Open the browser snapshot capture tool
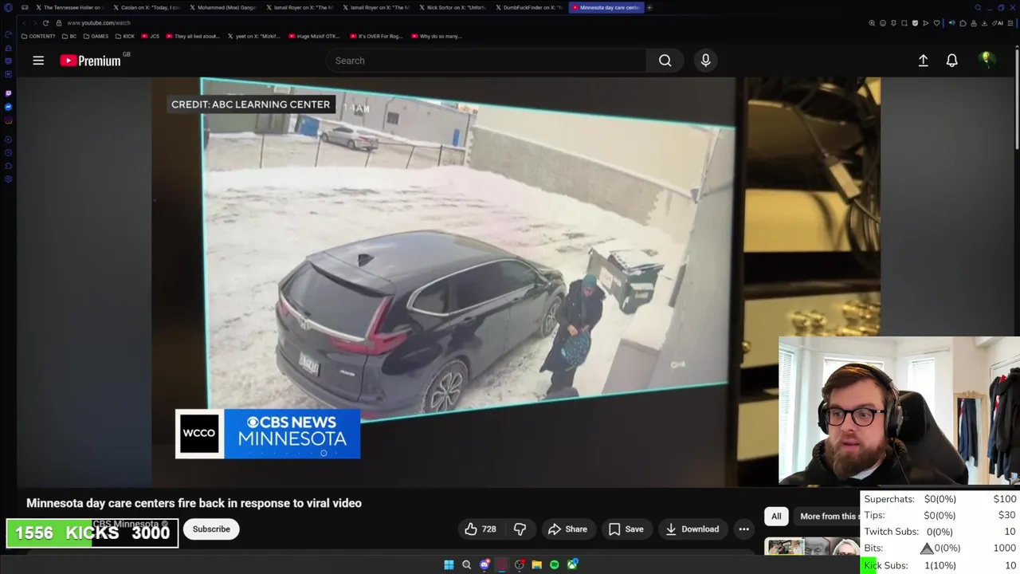Image resolution: width=1020 pixels, height=574 pixels. (904, 23)
